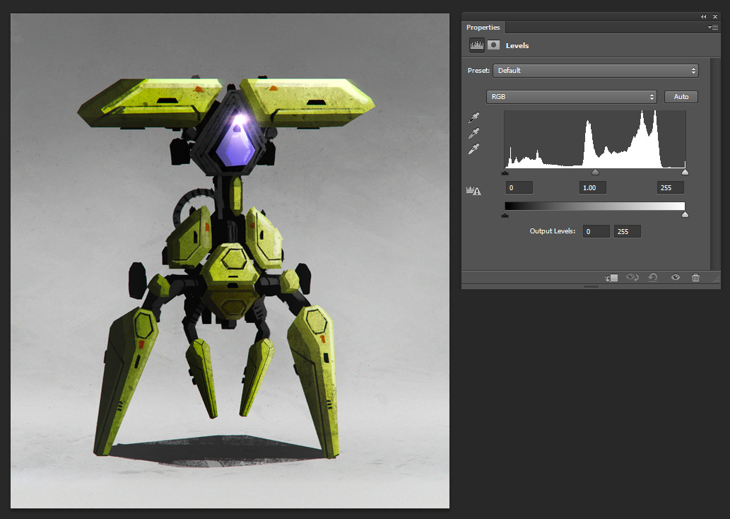
Task: Collapse the panel with double arrows
Action: pyautogui.click(x=704, y=16)
